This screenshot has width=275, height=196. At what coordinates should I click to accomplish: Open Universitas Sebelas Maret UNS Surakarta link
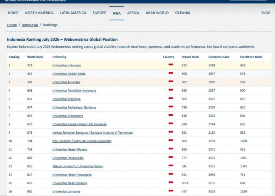pyautogui.click(x=79, y=124)
